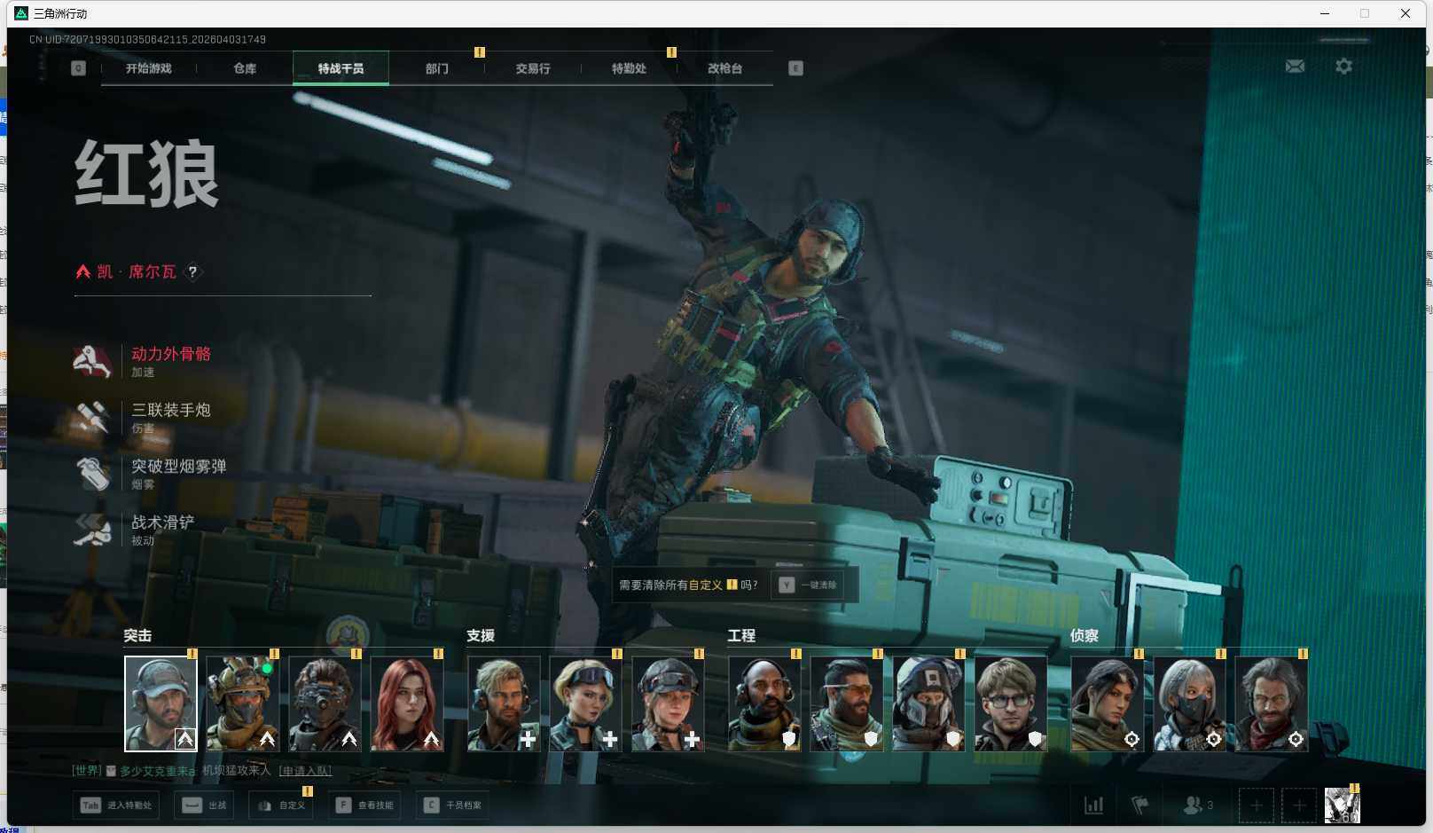Select the masked engineer with armored helmet

pos(928,703)
